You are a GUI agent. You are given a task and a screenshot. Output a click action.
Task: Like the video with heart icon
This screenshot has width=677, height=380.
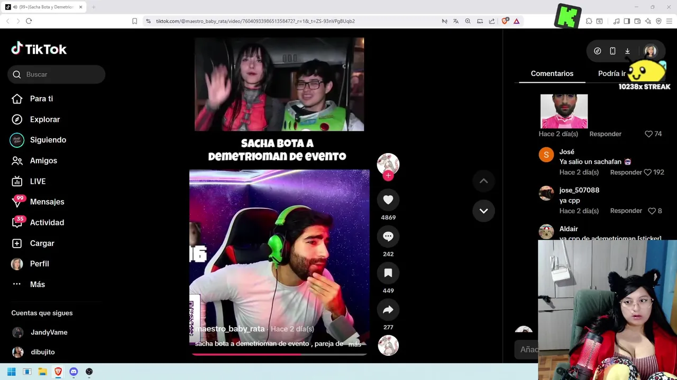coord(388,199)
